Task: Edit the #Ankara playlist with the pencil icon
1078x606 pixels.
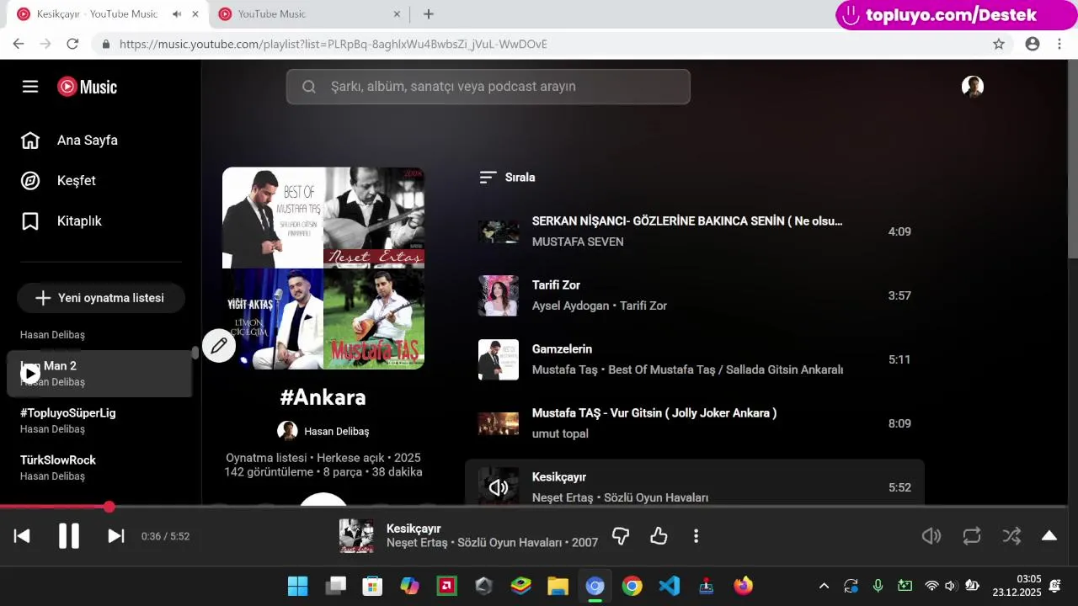Action: 219,346
